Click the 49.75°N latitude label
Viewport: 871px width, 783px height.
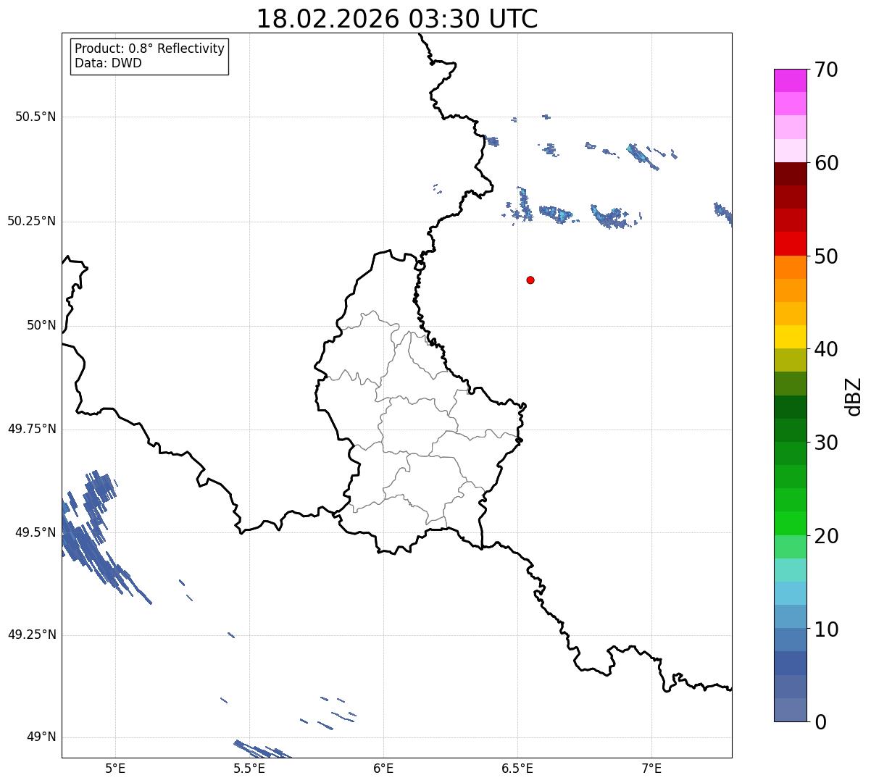pyautogui.click(x=31, y=429)
